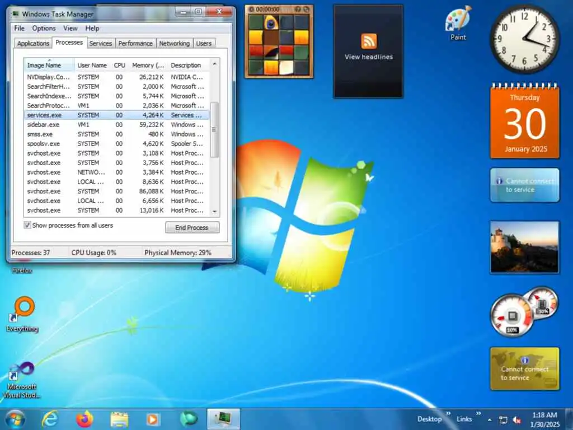Sort by the Description column header
Image resolution: width=573 pixels, height=430 pixels.
189,65
